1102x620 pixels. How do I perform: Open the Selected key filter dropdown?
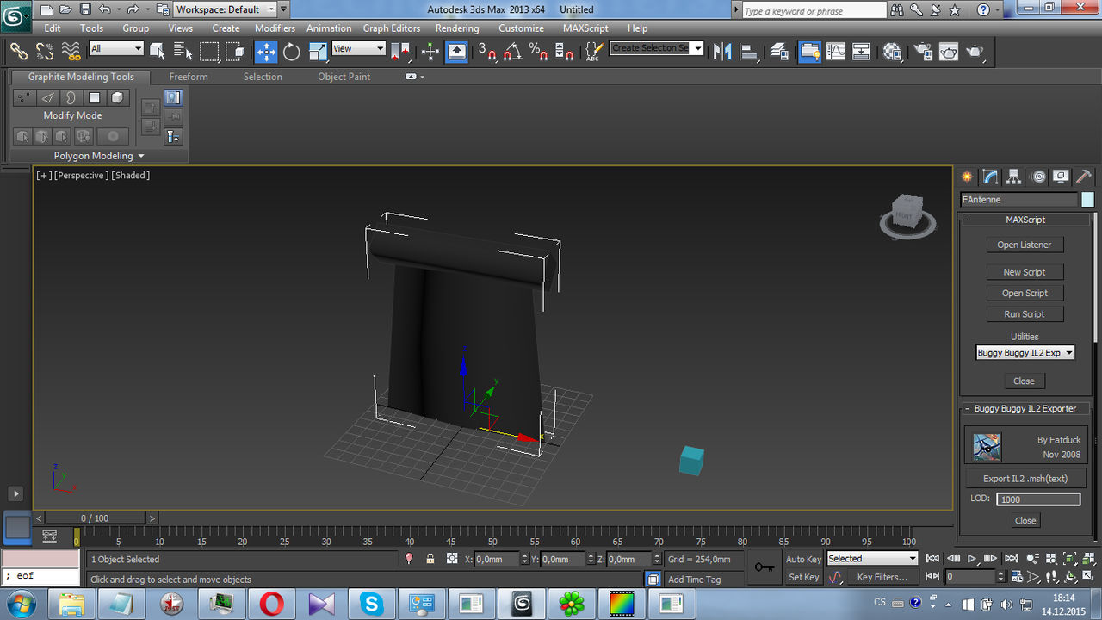[872, 559]
